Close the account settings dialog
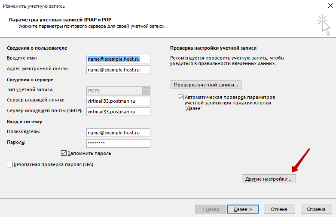The height and width of the screenshot is (217, 336). coord(330,6)
